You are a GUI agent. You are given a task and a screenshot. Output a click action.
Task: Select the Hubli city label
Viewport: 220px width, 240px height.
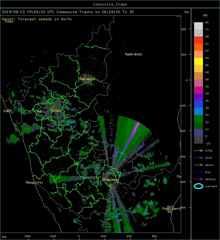tap(42, 111)
